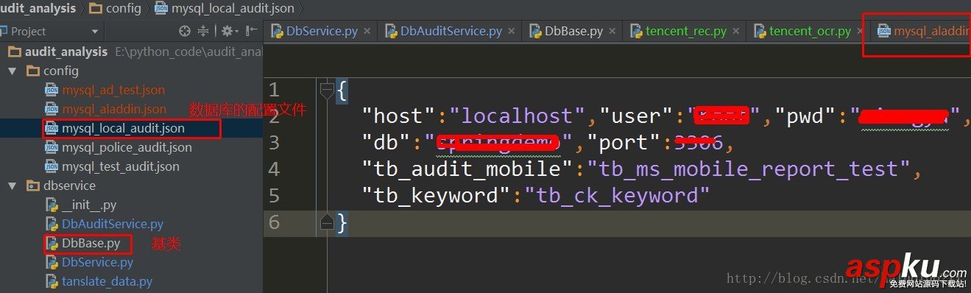Select the dbservice package in the tree
Image resolution: width=971 pixels, height=293 pixels.
pos(69,186)
